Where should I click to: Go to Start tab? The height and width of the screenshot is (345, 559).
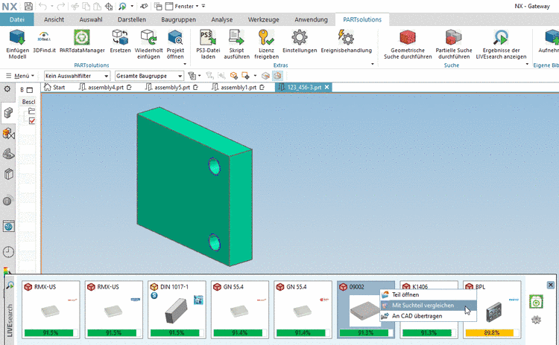54,87
